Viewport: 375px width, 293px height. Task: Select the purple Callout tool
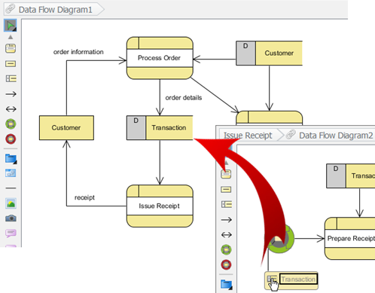[x=11, y=233]
